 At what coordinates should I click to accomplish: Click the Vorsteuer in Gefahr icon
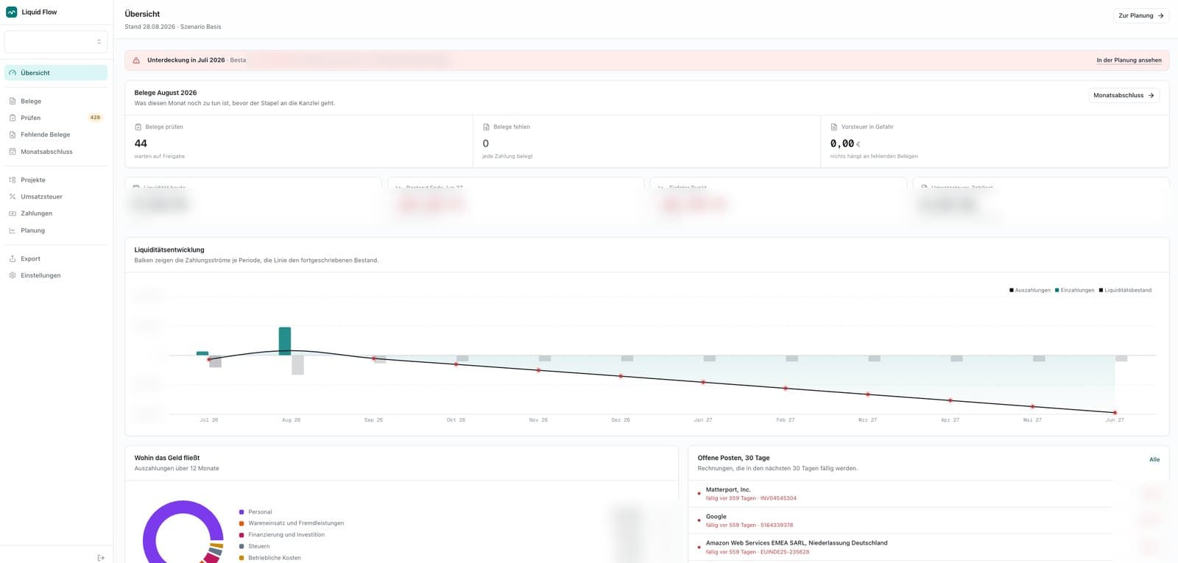834,127
